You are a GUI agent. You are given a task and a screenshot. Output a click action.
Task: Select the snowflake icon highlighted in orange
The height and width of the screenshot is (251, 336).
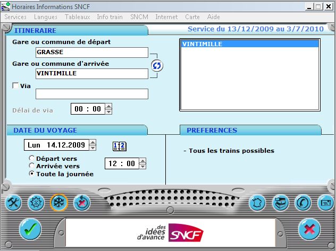point(59,203)
